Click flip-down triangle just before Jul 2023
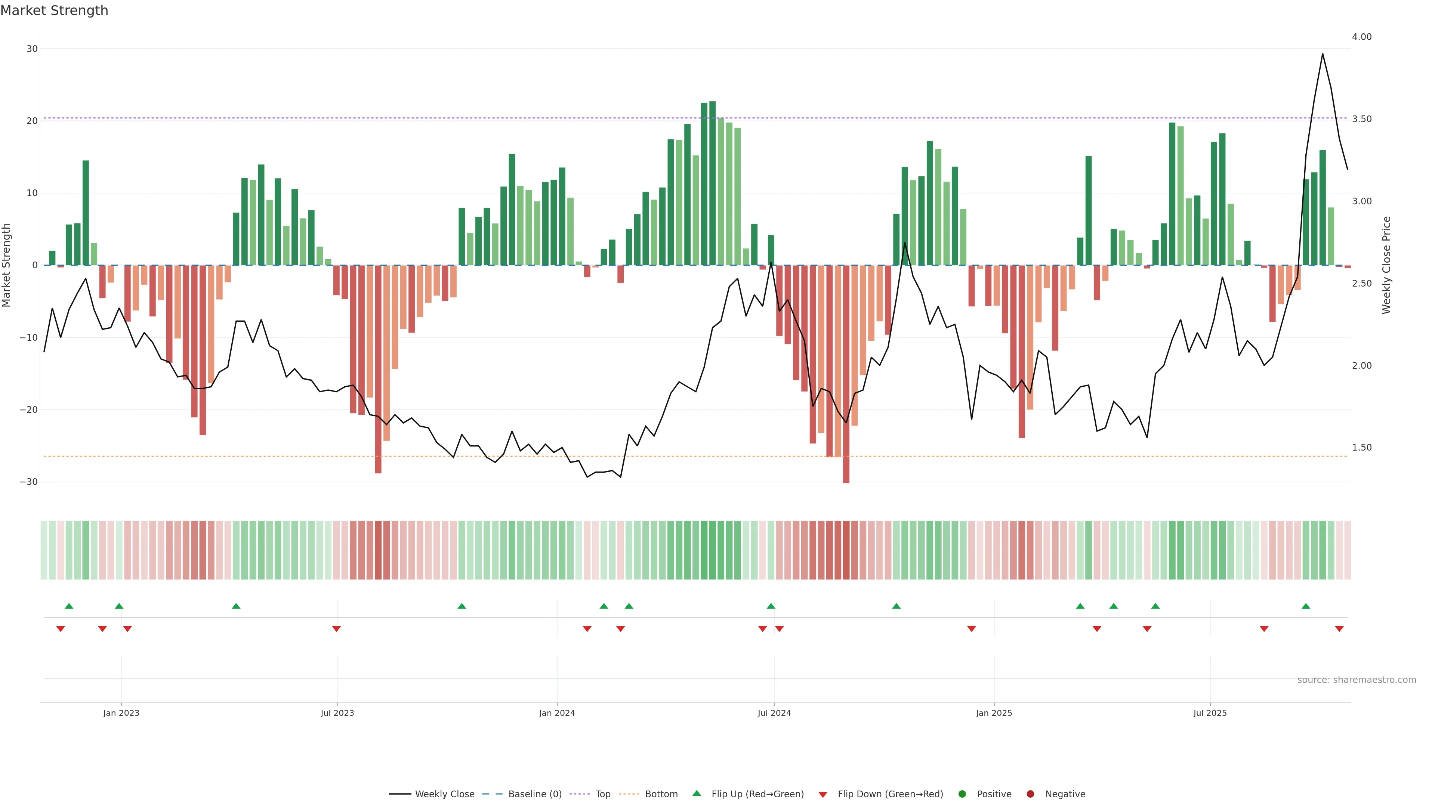The height and width of the screenshot is (807, 1435). pyautogui.click(x=336, y=629)
